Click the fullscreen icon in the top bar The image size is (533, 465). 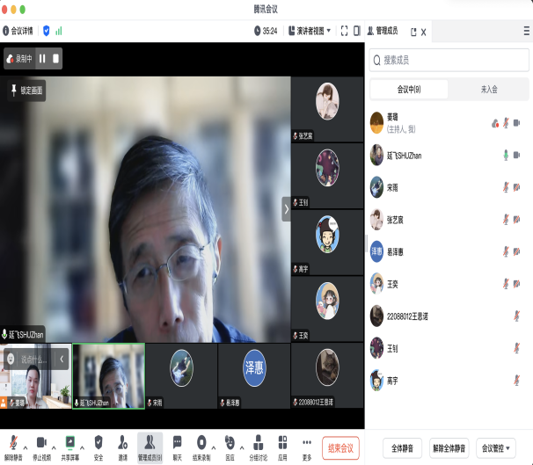tap(345, 30)
